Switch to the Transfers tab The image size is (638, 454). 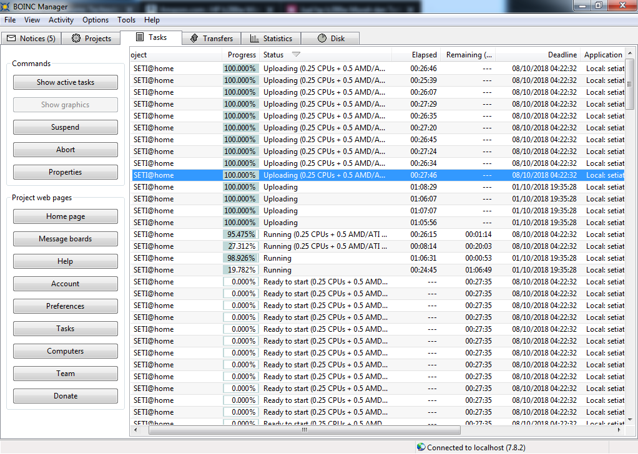(x=212, y=38)
